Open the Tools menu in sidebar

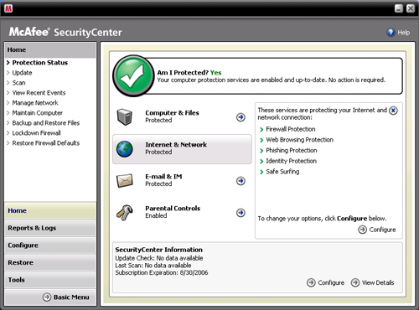[x=50, y=280]
